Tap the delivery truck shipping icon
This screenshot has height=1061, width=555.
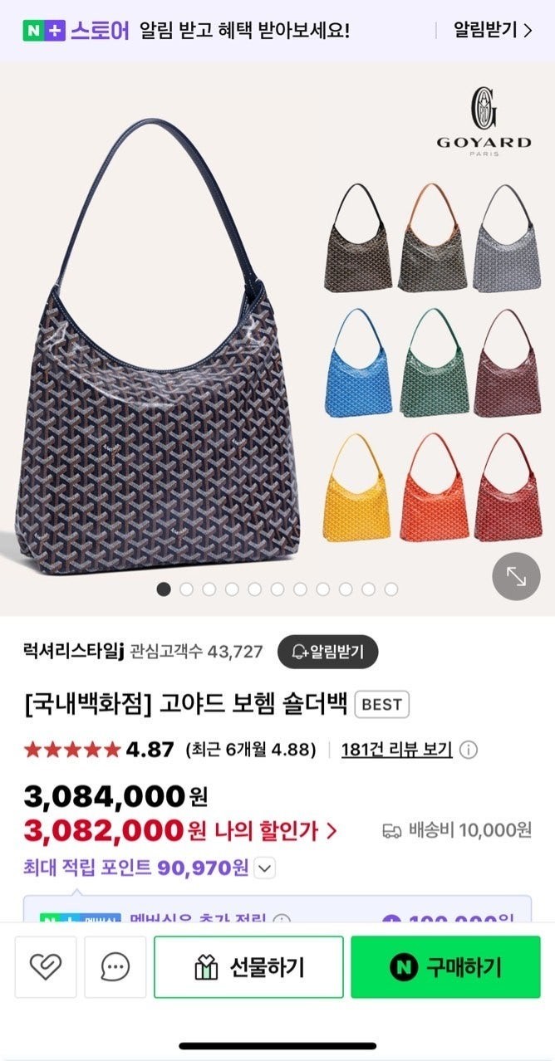point(392,830)
